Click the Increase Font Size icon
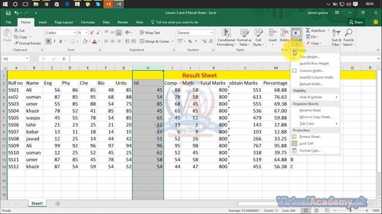This screenshot has width=382, height=214. coord(92,33)
